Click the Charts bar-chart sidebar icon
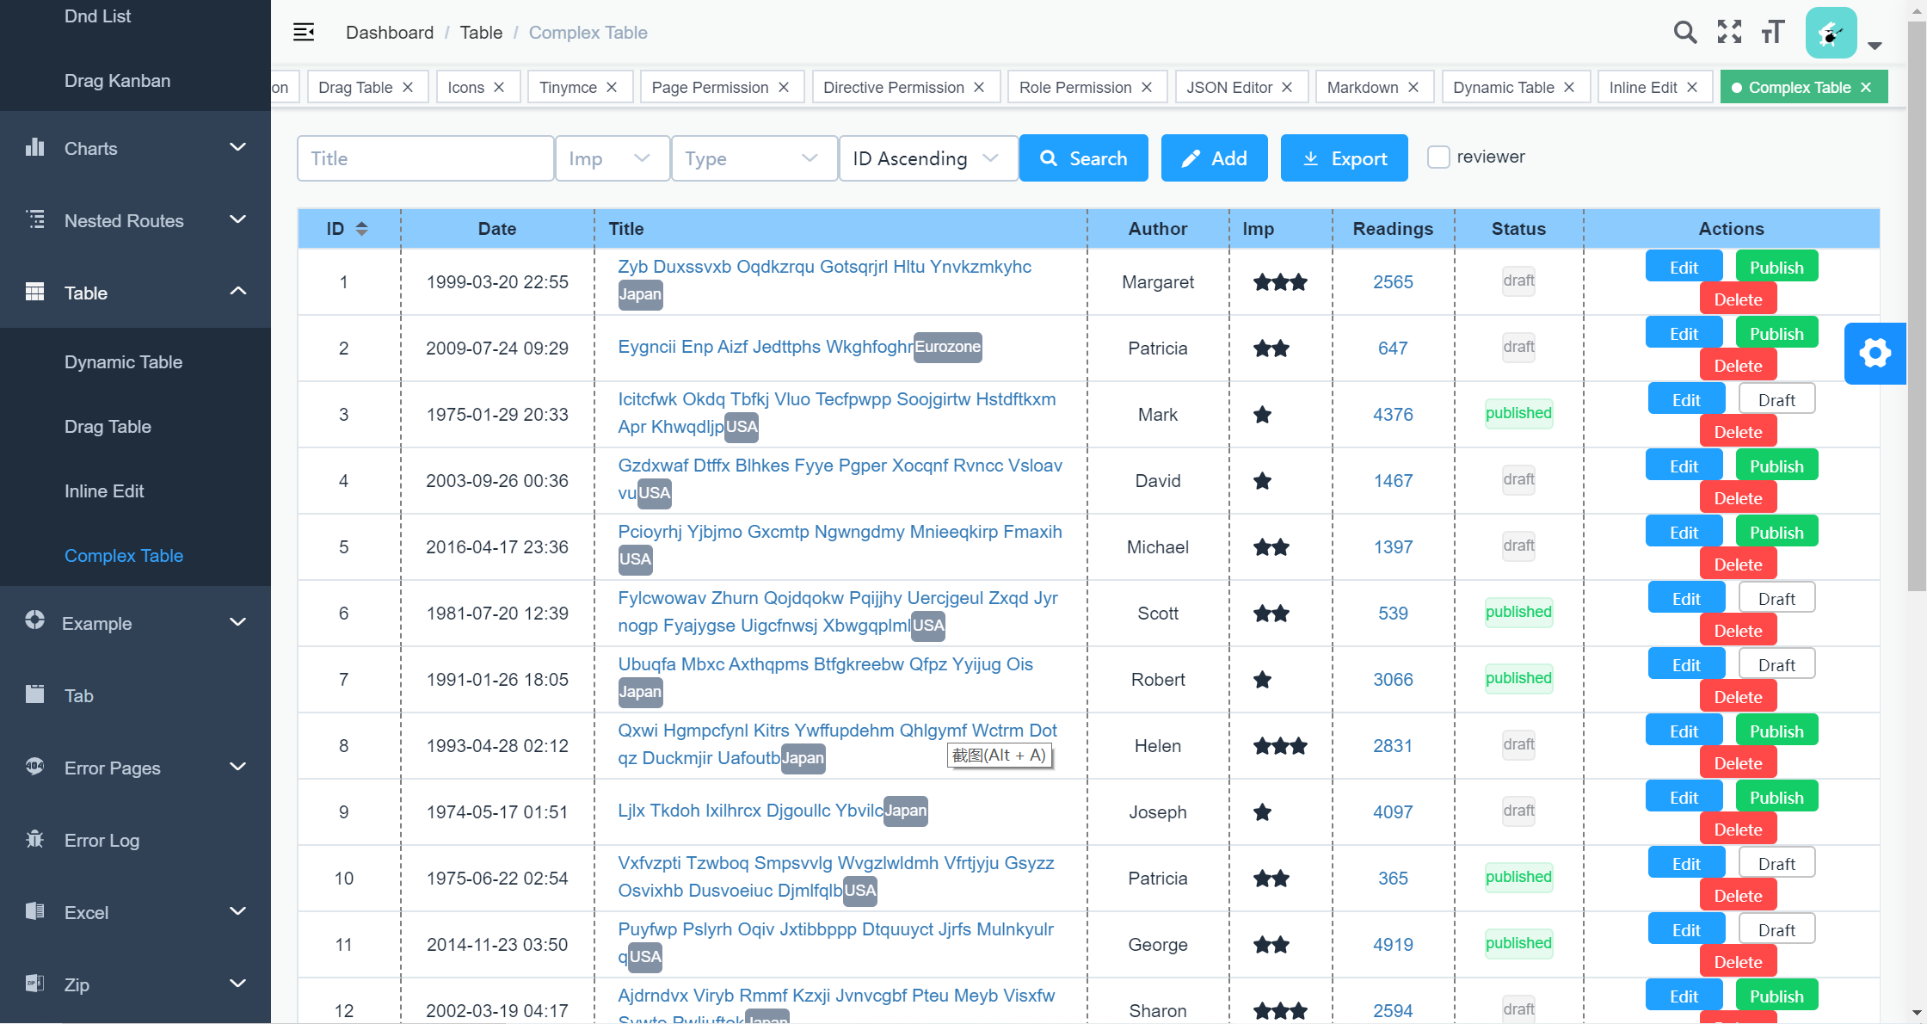1927x1024 pixels. [35, 147]
